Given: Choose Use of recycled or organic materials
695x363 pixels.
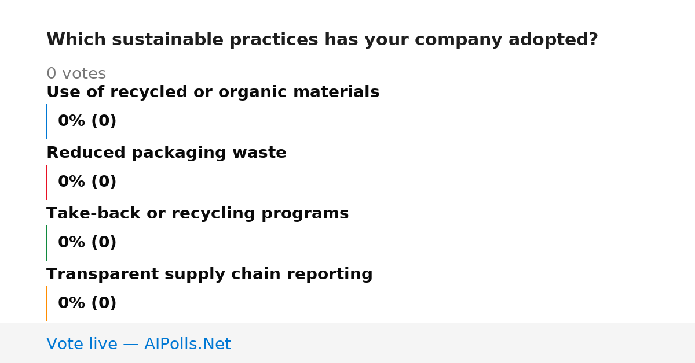Looking at the screenshot, I should (x=213, y=92).
